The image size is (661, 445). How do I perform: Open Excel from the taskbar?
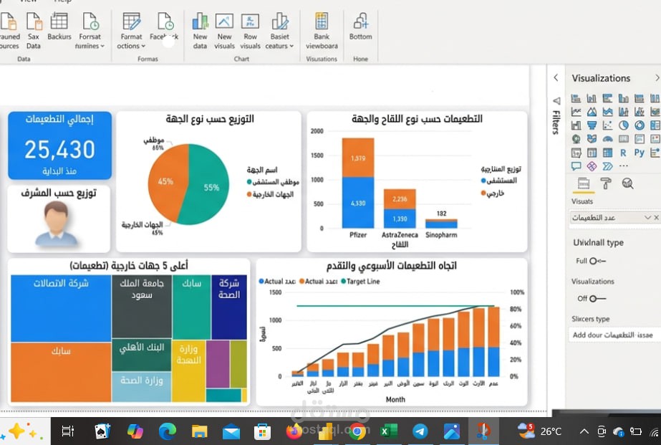(388, 431)
